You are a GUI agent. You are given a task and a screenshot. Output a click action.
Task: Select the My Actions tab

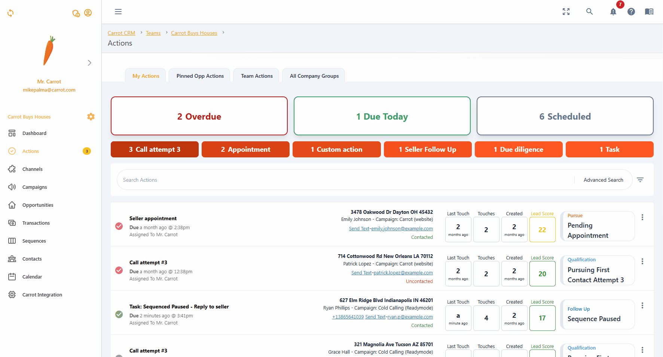point(146,76)
